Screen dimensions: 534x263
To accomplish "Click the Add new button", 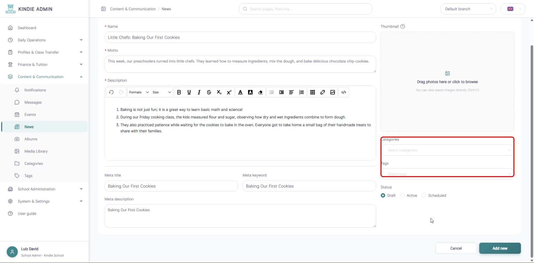I will click(500, 248).
